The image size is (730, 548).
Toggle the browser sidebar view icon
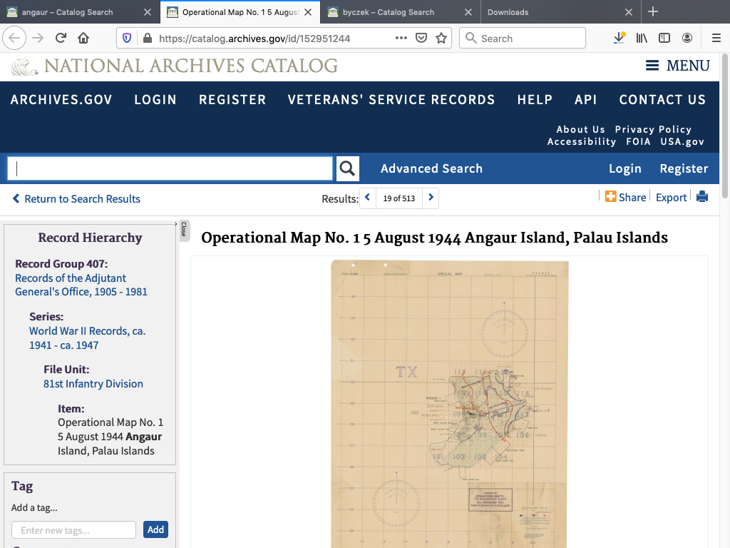click(664, 39)
